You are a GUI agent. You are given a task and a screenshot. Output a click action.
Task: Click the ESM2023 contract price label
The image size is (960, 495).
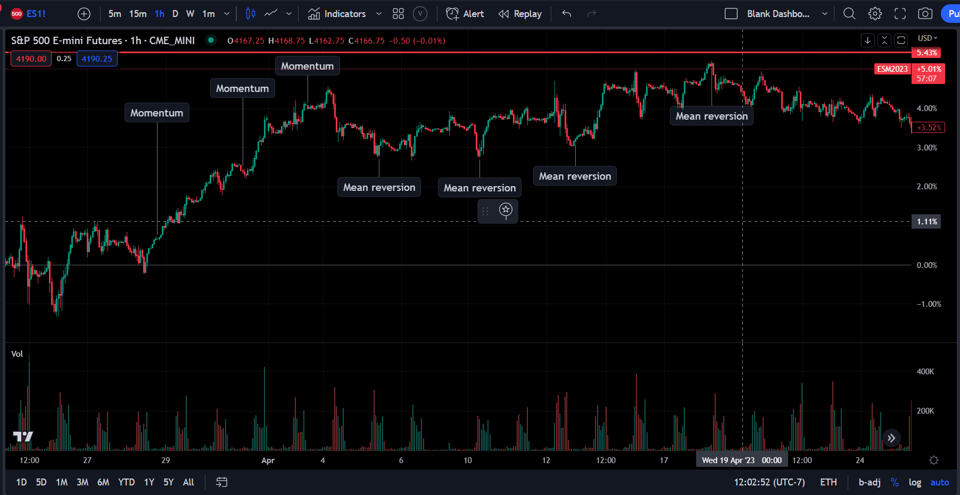(892, 69)
